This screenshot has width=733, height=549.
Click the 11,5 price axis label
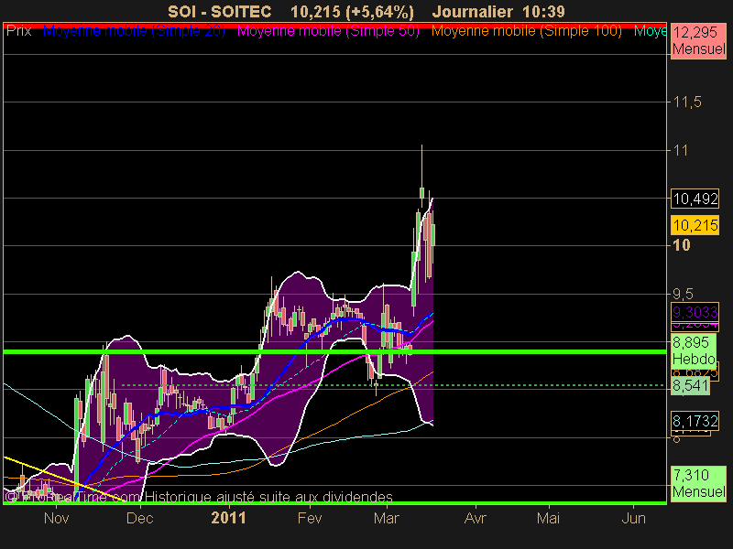687,102
